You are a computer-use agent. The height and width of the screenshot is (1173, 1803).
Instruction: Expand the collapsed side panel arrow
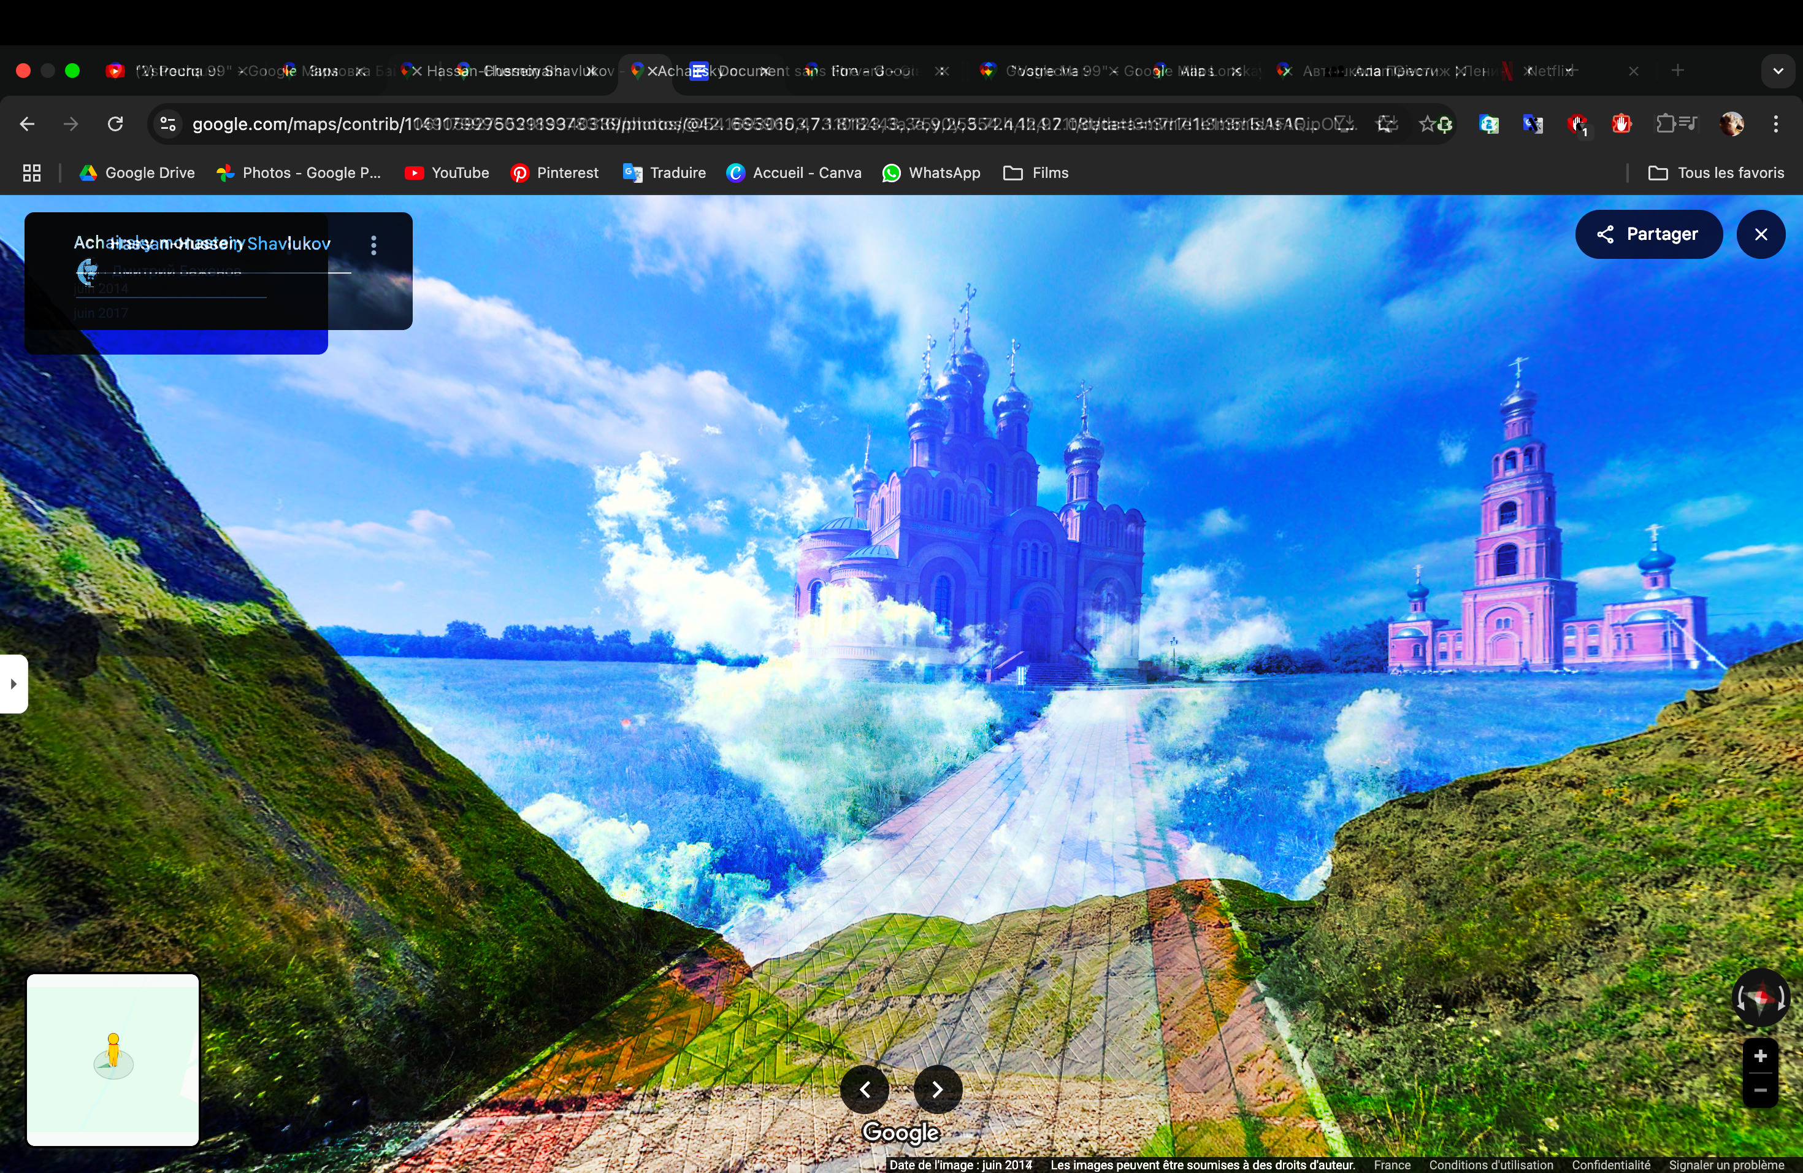[13, 683]
